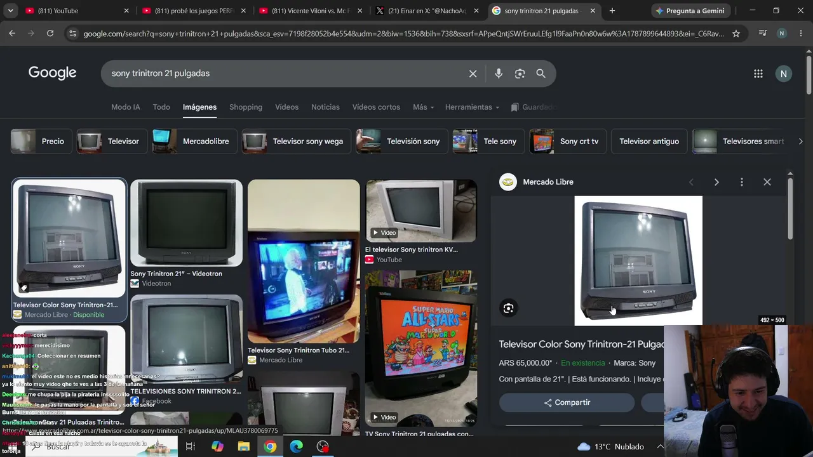Viewport: 813px width, 457px height.
Task: Filter images by the Mercadolibre chip
Action: point(193,142)
